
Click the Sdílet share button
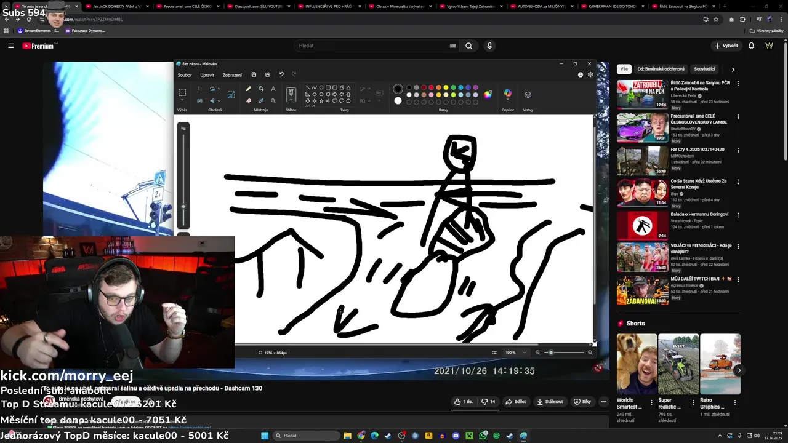point(515,402)
